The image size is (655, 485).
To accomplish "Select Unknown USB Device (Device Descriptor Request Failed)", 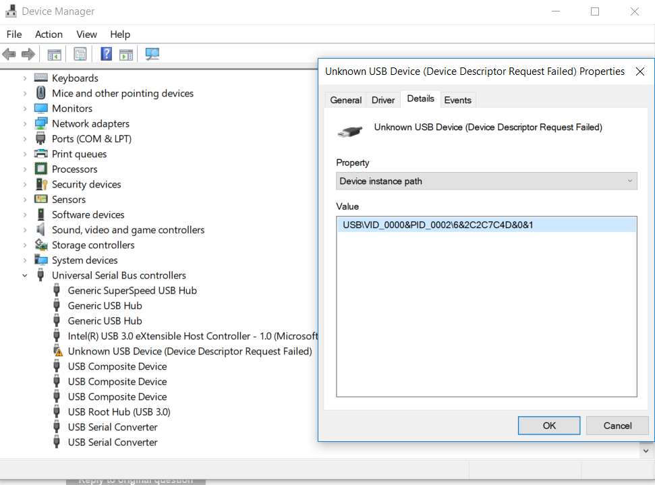I will (x=190, y=351).
